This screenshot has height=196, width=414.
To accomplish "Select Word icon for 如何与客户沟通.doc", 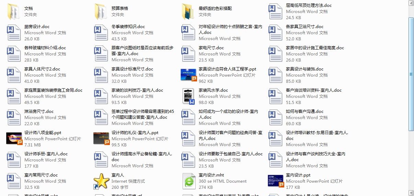I will coord(276,118).
